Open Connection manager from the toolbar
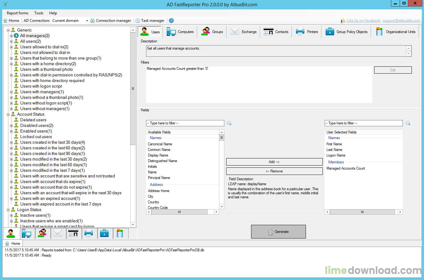This screenshot has width=424, height=280. (111, 21)
